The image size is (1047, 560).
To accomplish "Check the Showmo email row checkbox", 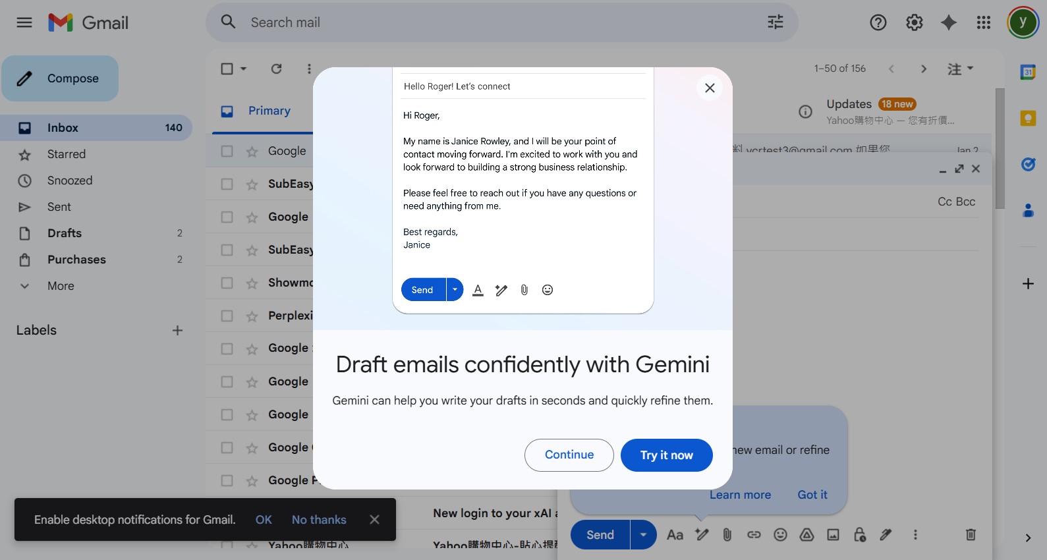I will (x=227, y=283).
